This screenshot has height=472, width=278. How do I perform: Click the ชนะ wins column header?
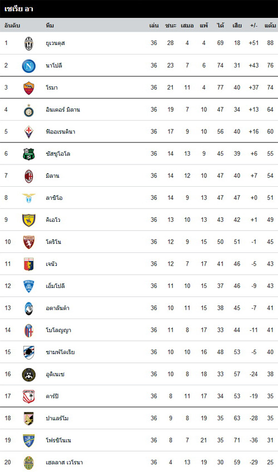coord(171,26)
